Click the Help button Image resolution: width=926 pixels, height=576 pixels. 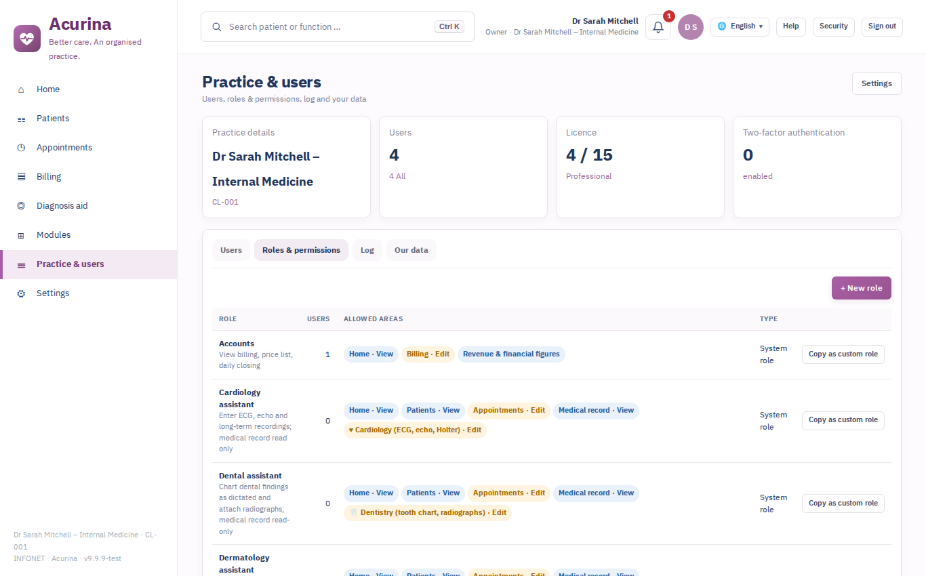tap(791, 26)
